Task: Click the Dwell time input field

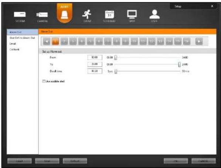Action: tap(95, 71)
